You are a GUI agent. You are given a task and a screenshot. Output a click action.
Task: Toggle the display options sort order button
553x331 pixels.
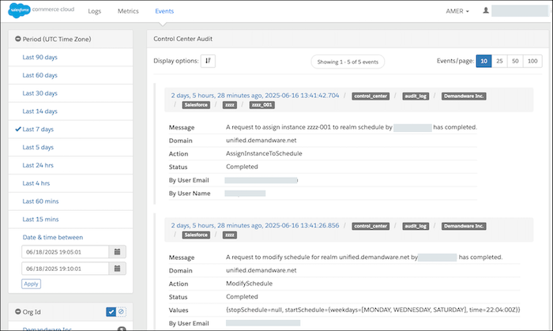208,61
